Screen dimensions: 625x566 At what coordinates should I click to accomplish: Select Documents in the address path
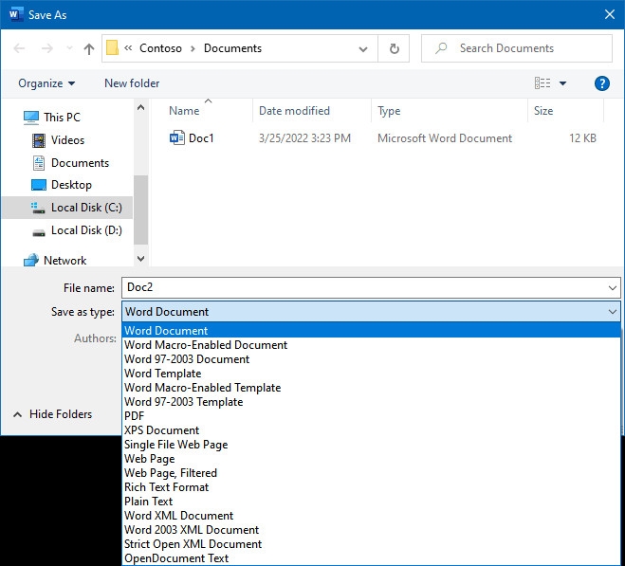click(232, 48)
